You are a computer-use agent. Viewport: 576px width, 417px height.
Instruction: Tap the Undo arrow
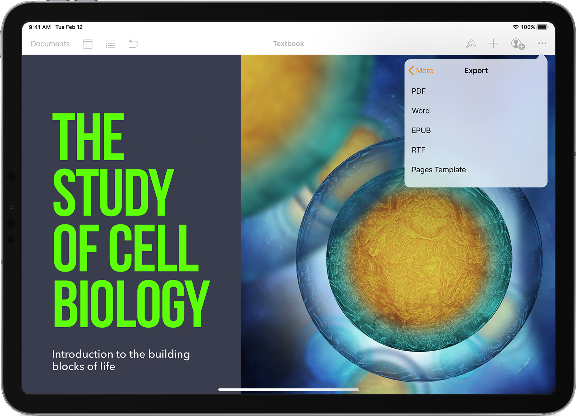(x=133, y=44)
